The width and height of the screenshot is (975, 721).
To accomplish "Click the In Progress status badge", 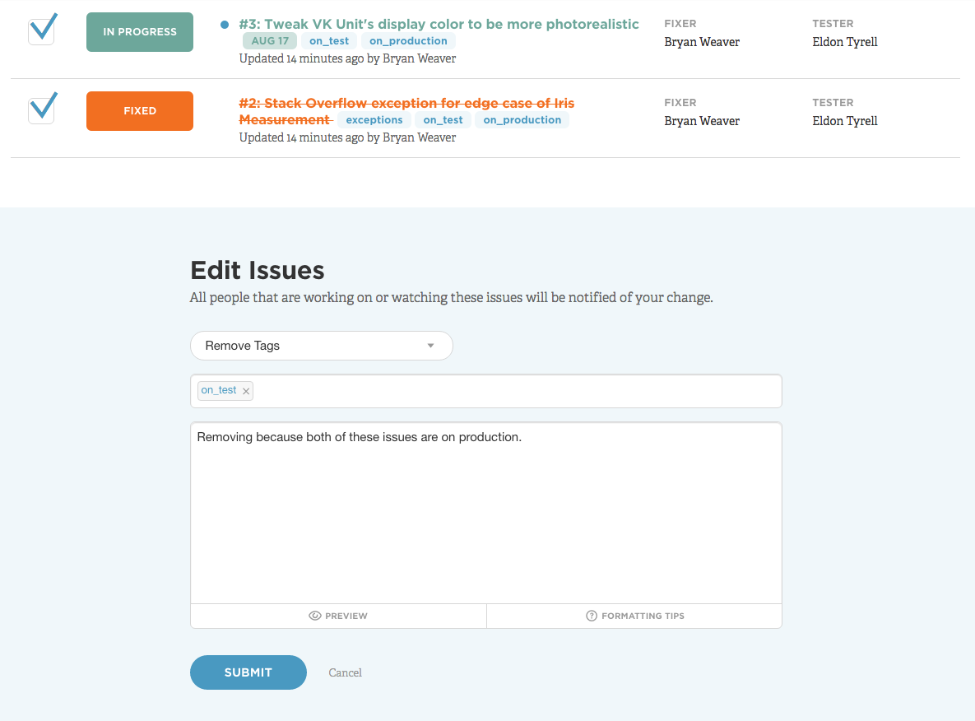I will click(140, 32).
